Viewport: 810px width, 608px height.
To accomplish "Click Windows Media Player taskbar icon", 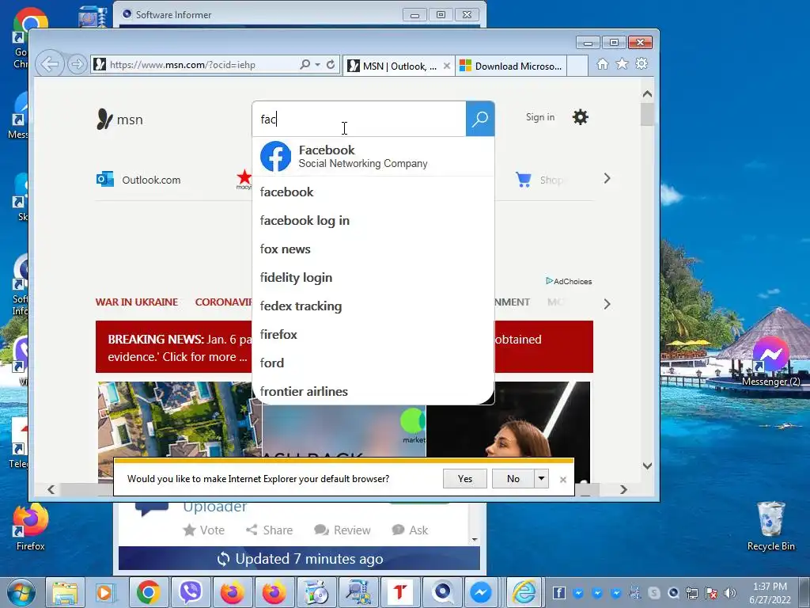I will (105, 592).
